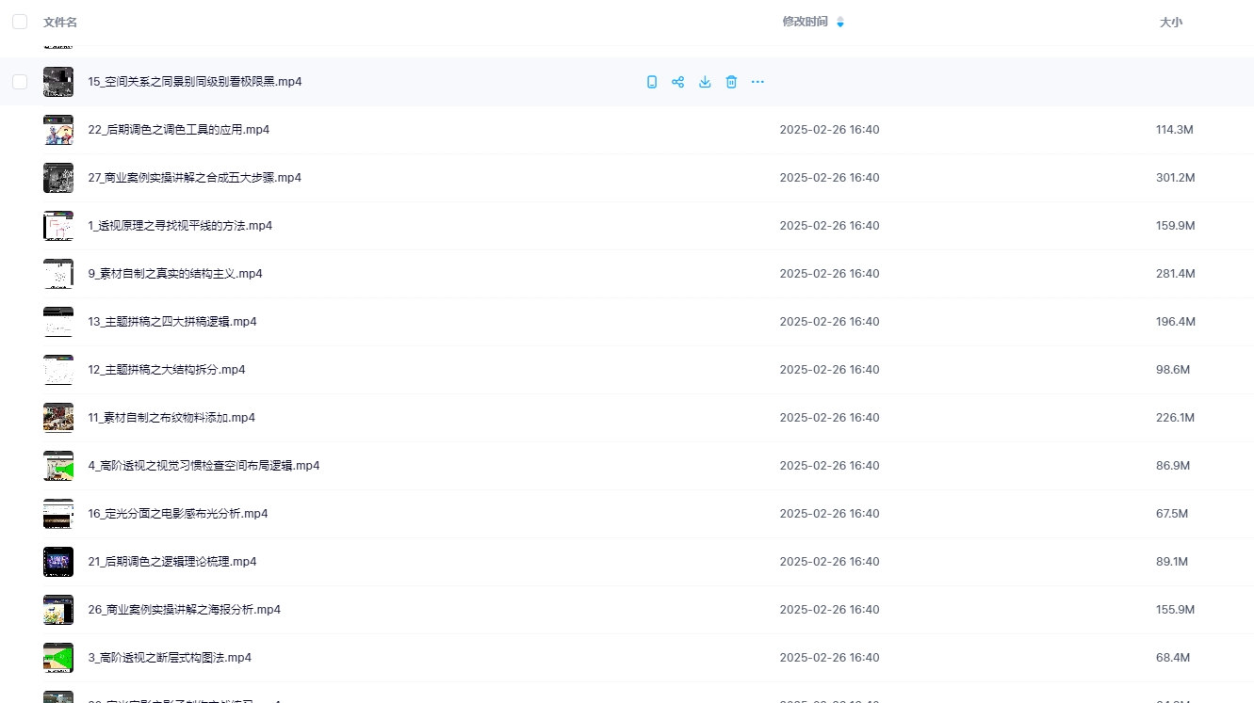Share the 15_空间关系 video file
The image size is (1254, 703).
pyautogui.click(x=677, y=82)
